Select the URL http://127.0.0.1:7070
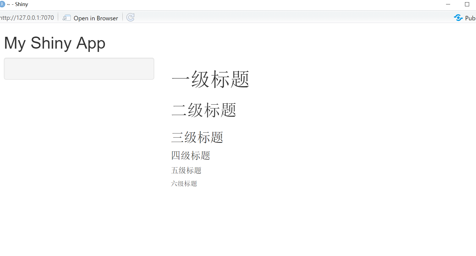This screenshot has height=256, width=476. click(x=27, y=17)
